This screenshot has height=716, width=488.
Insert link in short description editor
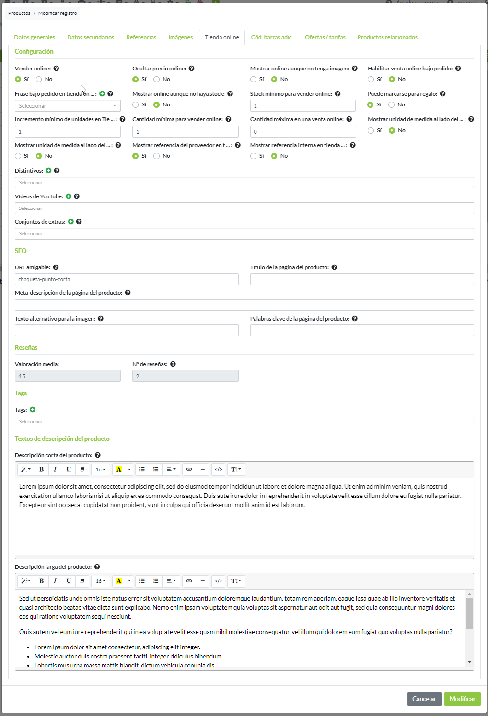click(x=189, y=470)
